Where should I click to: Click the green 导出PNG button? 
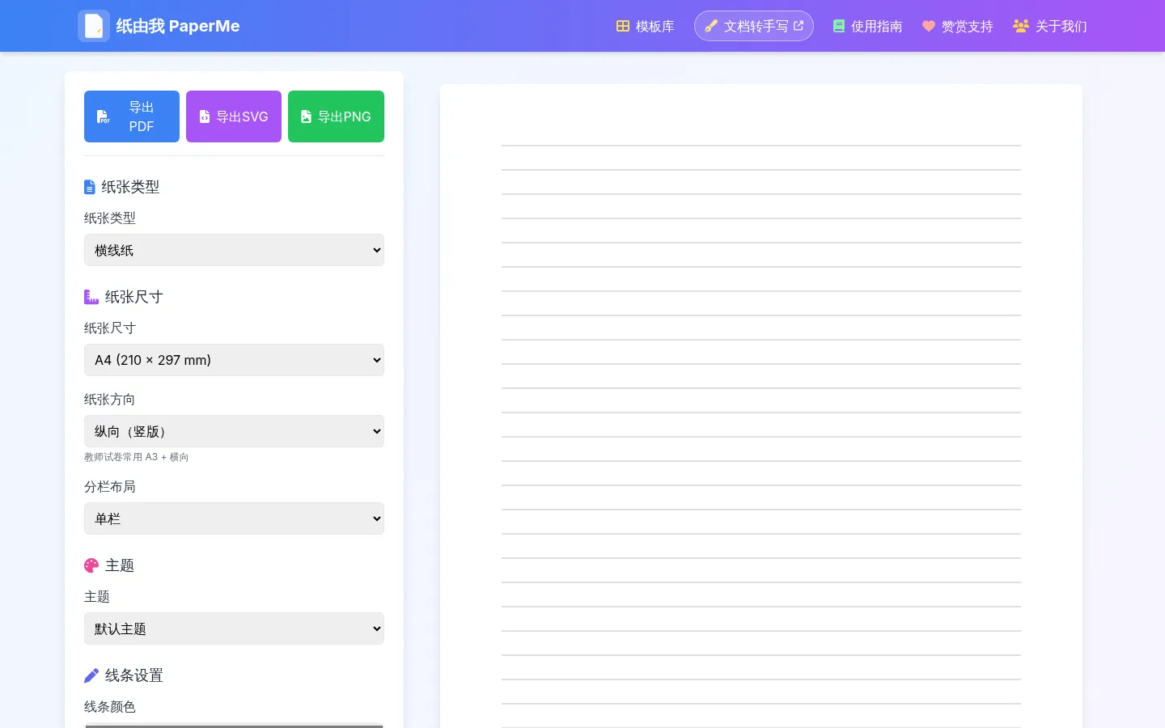point(336,116)
